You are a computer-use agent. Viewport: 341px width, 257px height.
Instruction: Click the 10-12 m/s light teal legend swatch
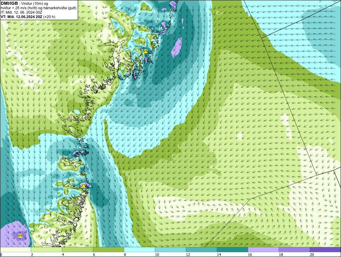pos(170,249)
